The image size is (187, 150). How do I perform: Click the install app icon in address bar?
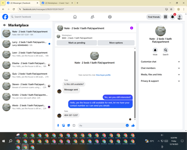pos(166,9)
